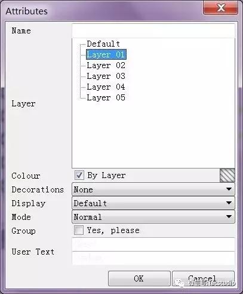Open the Mode dropdown showing Normal
This screenshot has width=243, height=294.
click(x=153, y=217)
